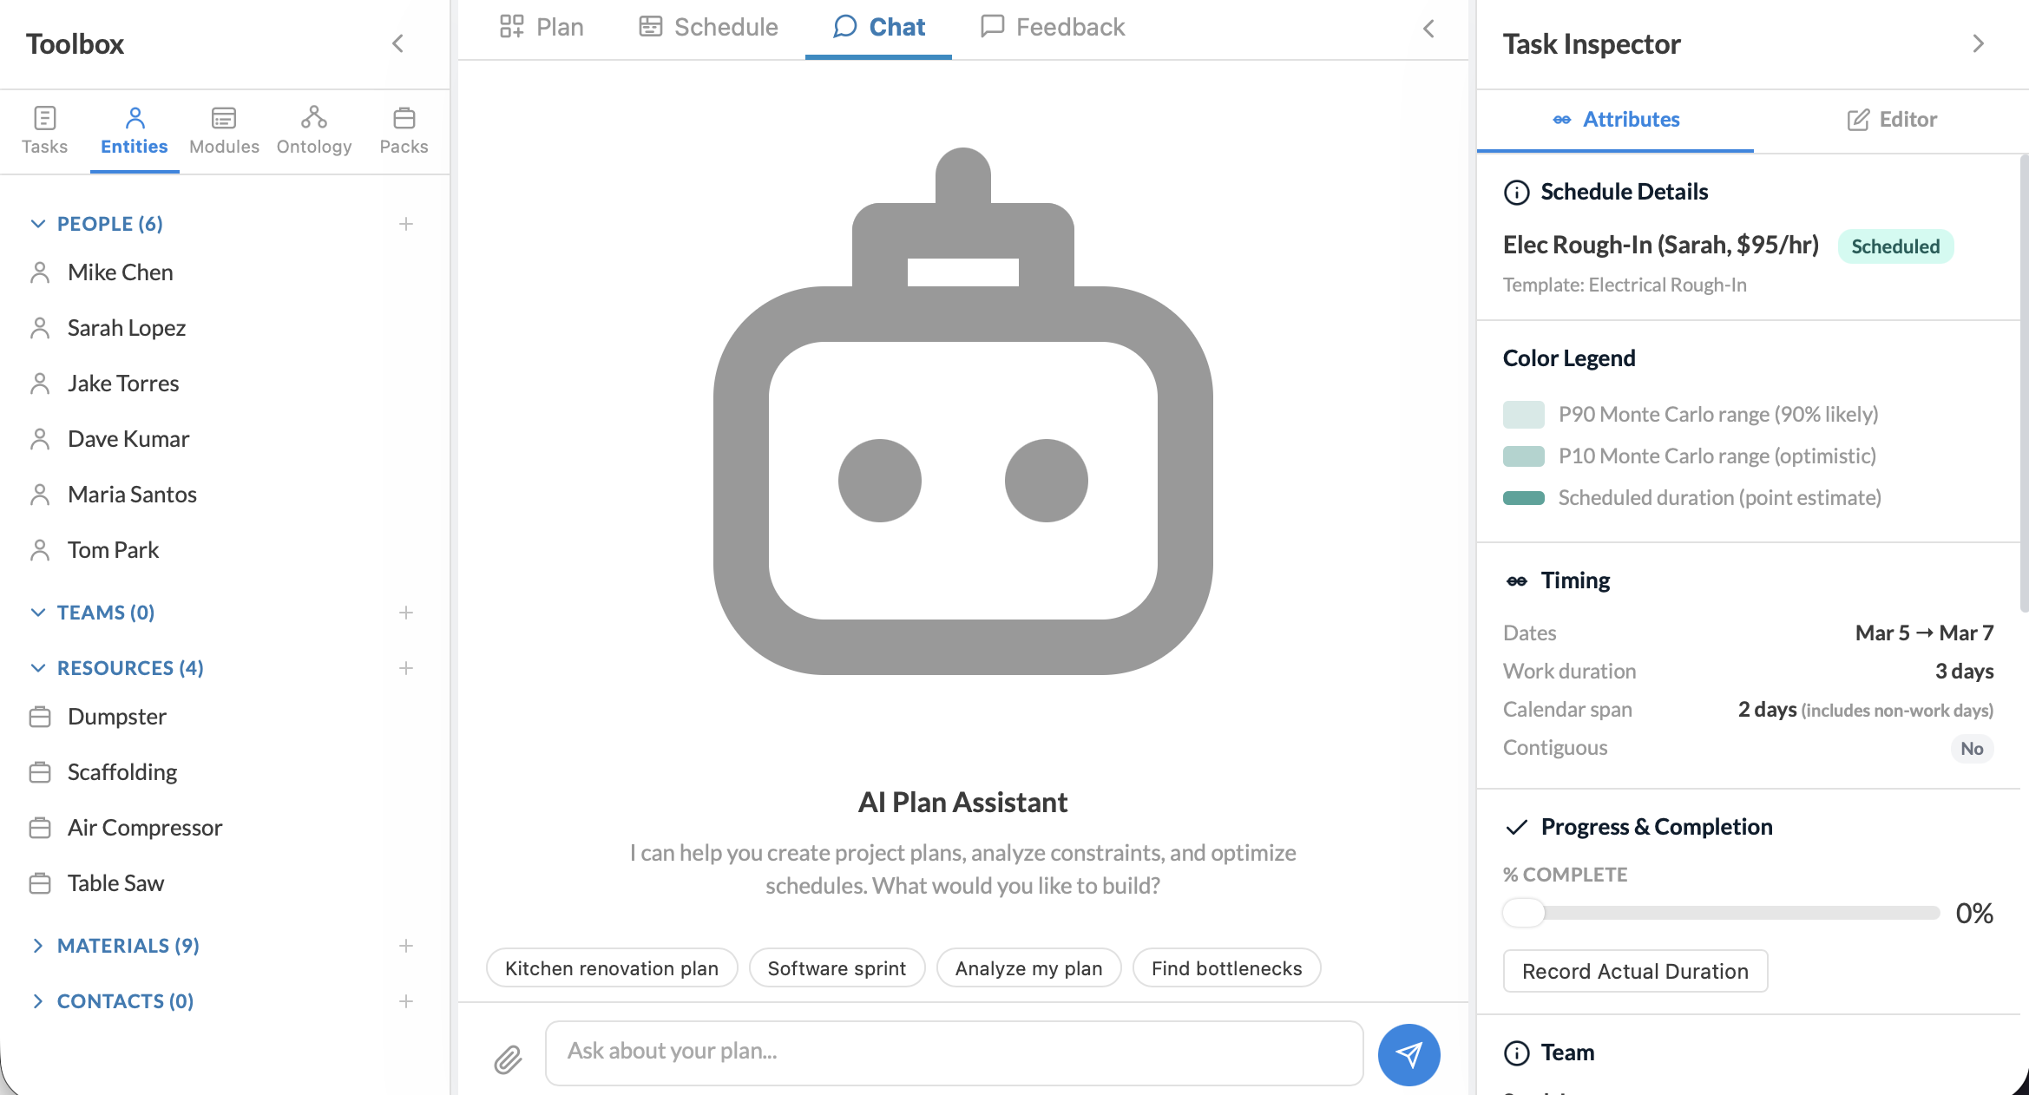Add a new person with the PEOPLE plus icon
Screen dimensions: 2029x1095
(x=405, y=224)
